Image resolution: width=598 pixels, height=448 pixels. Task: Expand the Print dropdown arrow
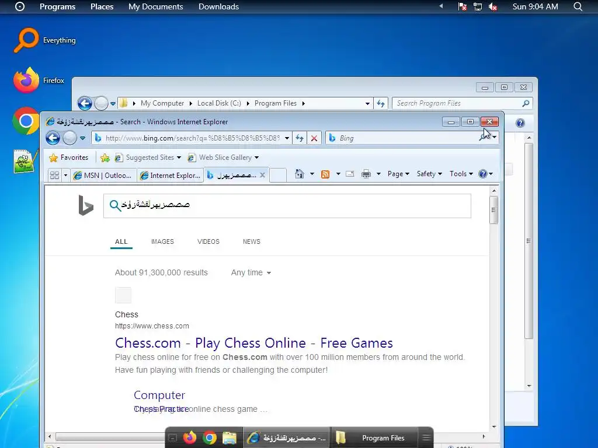[x=378, y=174]
